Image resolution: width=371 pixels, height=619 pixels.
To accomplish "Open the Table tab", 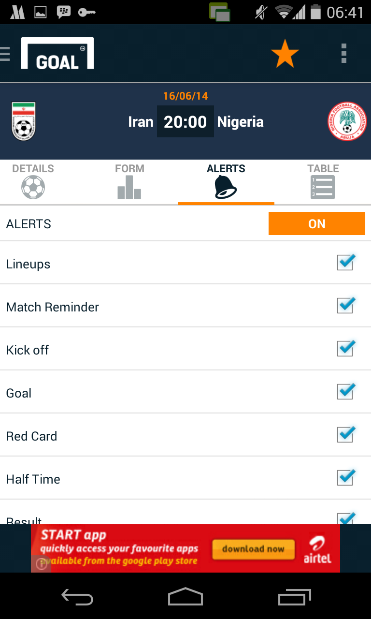I will (323, 181).
